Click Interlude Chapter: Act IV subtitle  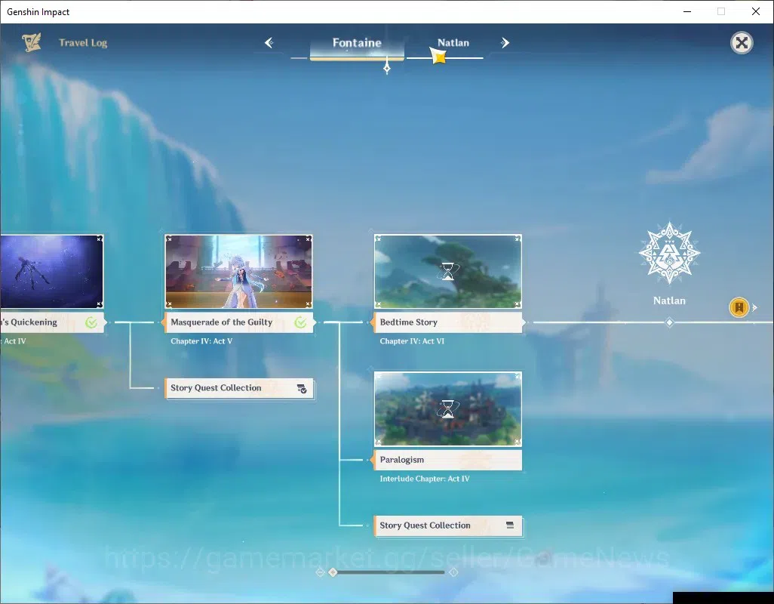425,479
